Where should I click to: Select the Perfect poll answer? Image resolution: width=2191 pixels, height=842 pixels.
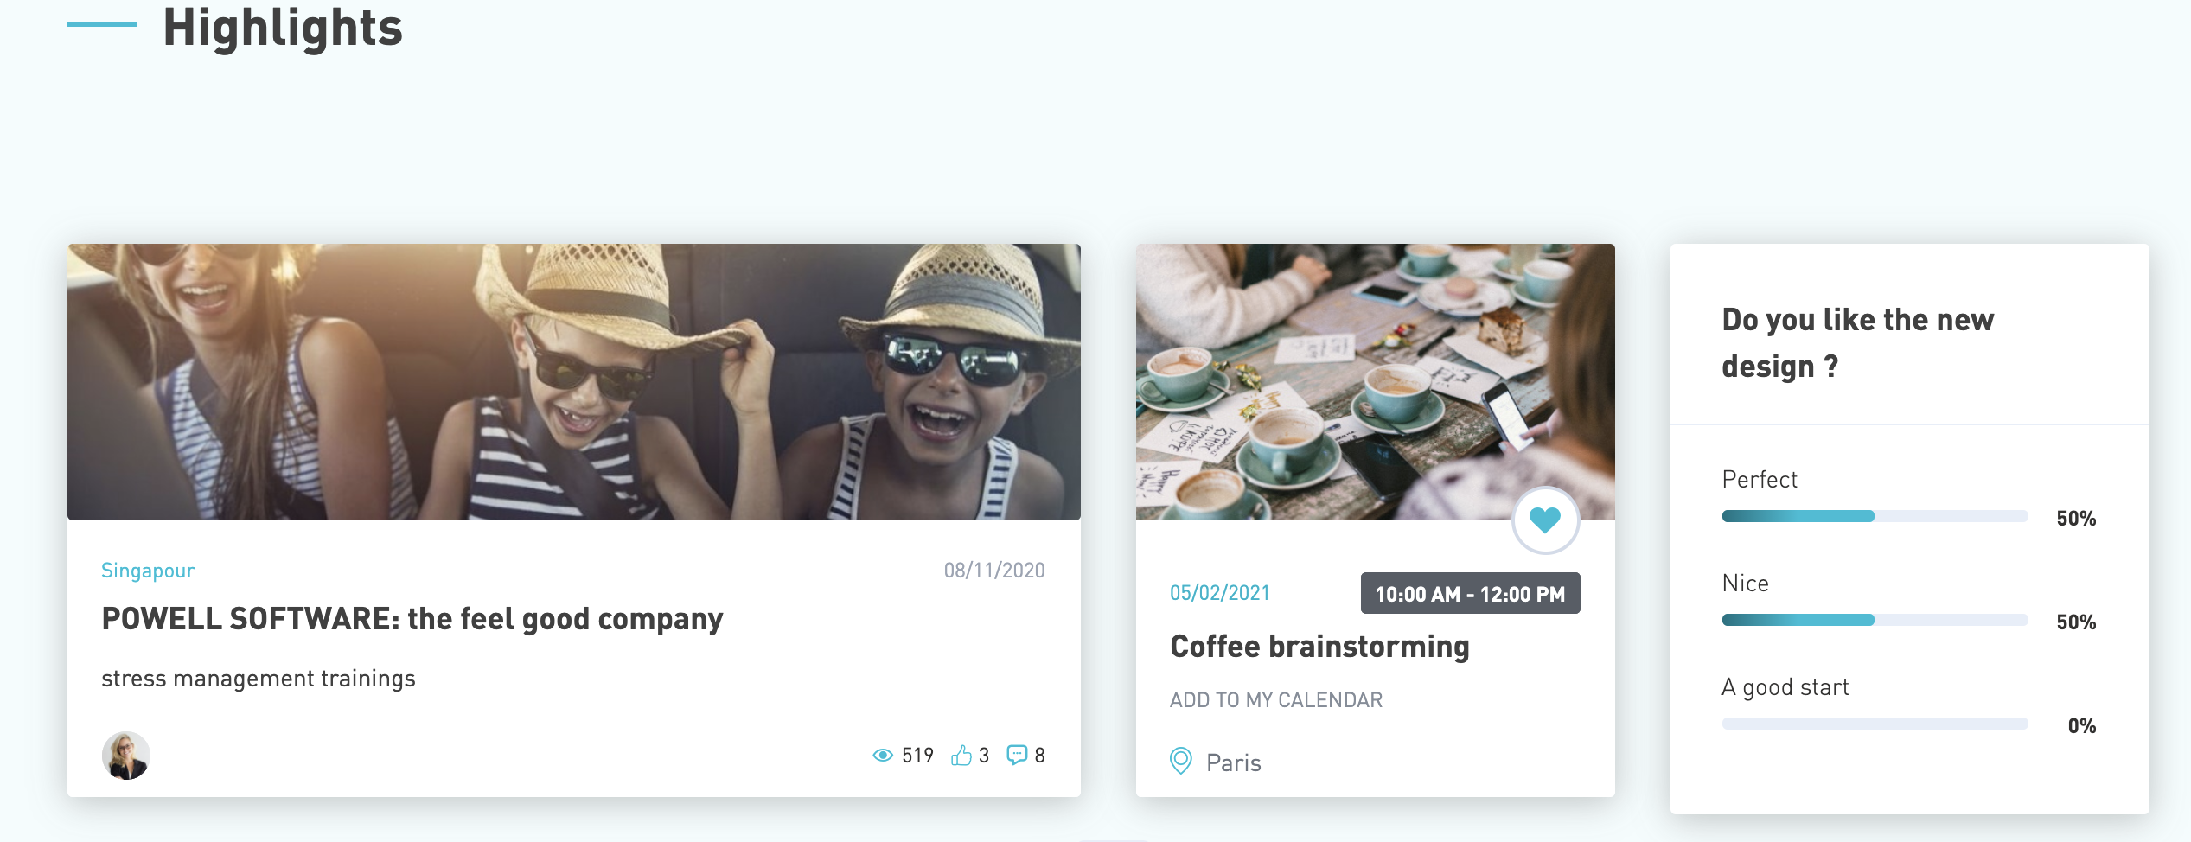click(1760, 480)
